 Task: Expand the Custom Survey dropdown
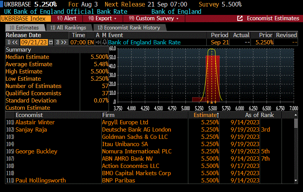point(154,18)
